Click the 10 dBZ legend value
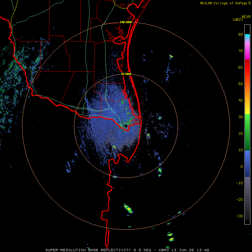This screenshot has width=252, height=252. 241,150
